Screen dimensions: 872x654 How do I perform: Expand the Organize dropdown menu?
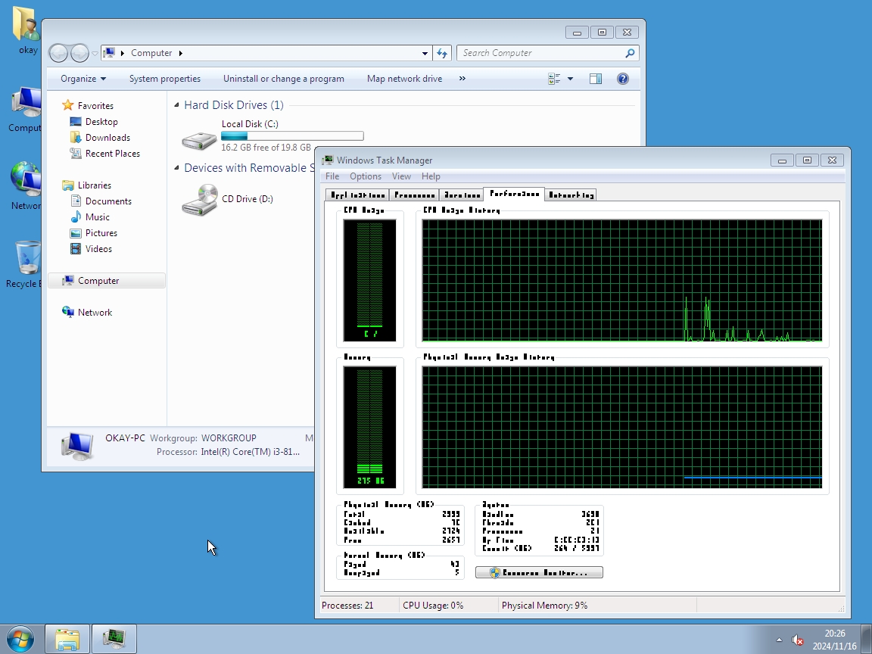(83, 79)
